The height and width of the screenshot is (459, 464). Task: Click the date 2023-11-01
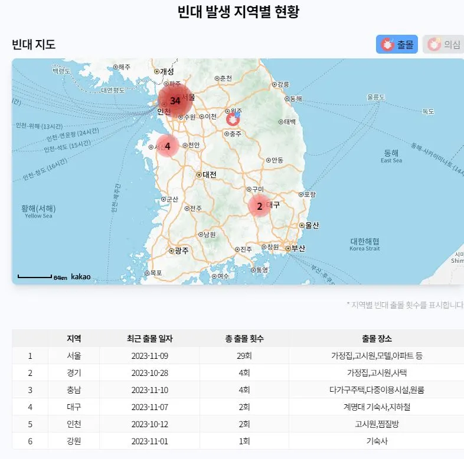(x=150, y=441)
